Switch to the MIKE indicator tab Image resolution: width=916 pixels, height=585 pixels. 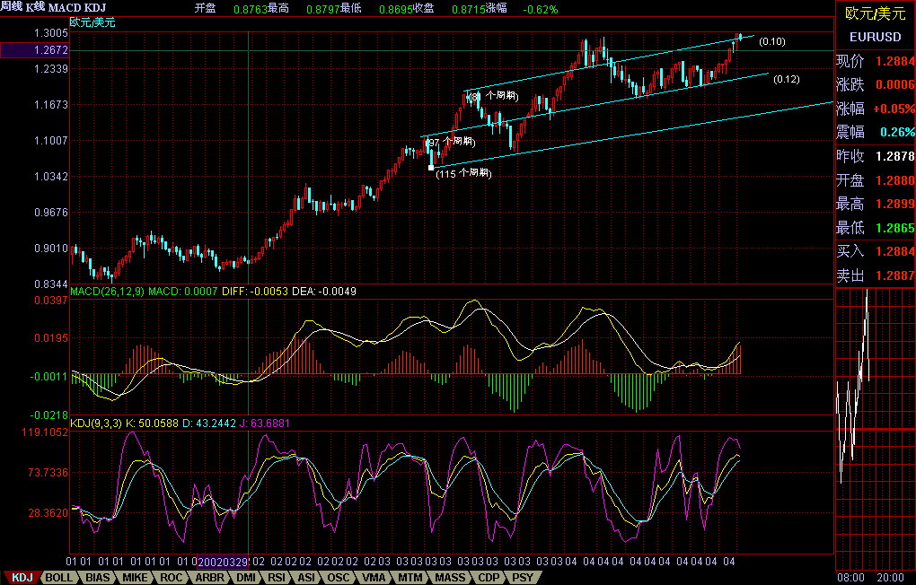point(135,578)
